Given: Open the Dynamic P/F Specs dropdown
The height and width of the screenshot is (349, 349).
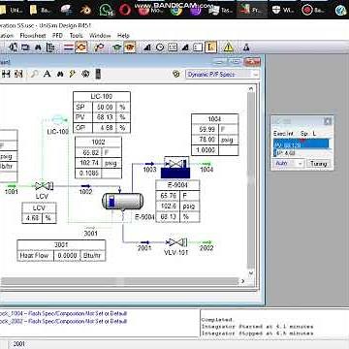Looking at the screenshot, I should tap(256, 75).
